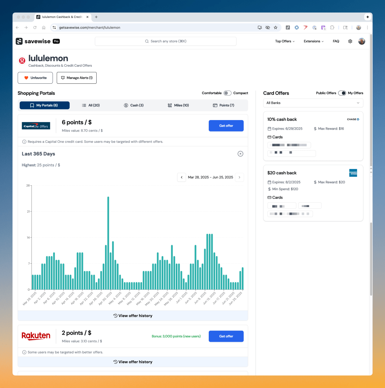The height and width of the screenshot is (388, 385).
Task: Click the Savewise logo icon
Action: (x=19, y=41)
